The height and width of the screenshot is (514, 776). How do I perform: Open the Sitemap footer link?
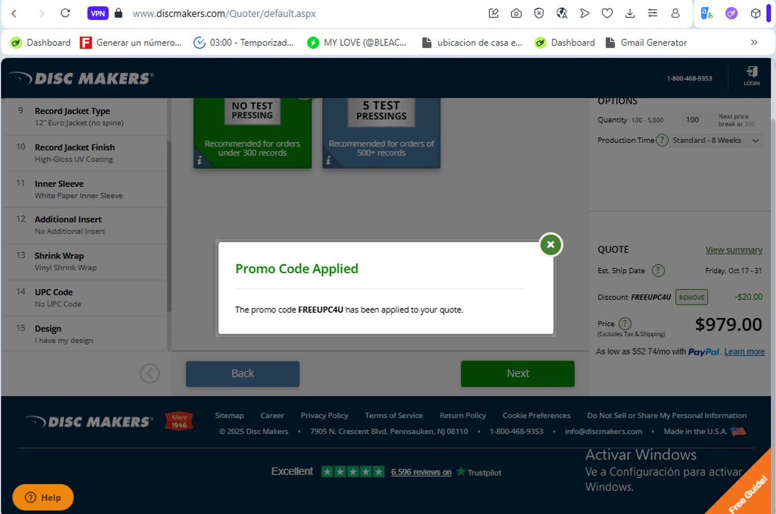[229, 416]
